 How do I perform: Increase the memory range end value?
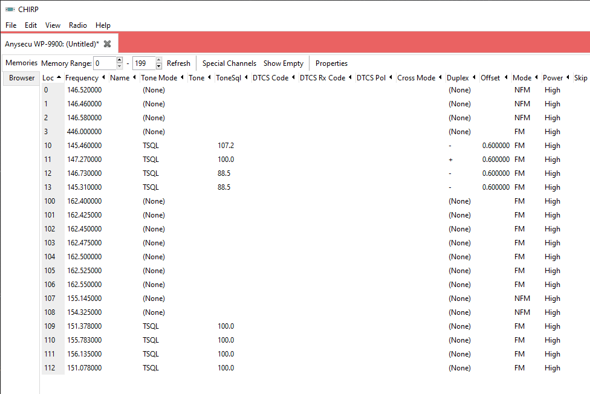click(159, 60)
